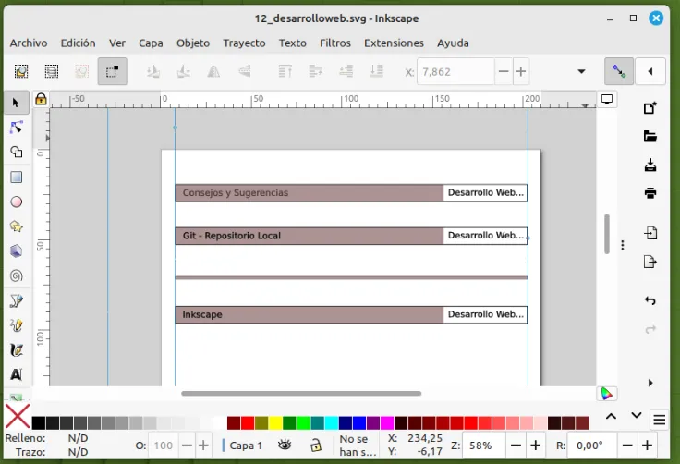Viewport: 680px width, 464px height.
Task: Select the Selector arrow tool
Action: [x=16, y=103]
